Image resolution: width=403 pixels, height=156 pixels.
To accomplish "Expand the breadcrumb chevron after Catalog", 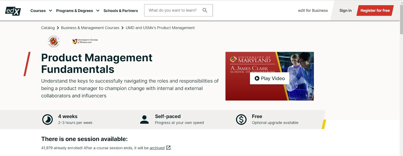I will (58, 28).
